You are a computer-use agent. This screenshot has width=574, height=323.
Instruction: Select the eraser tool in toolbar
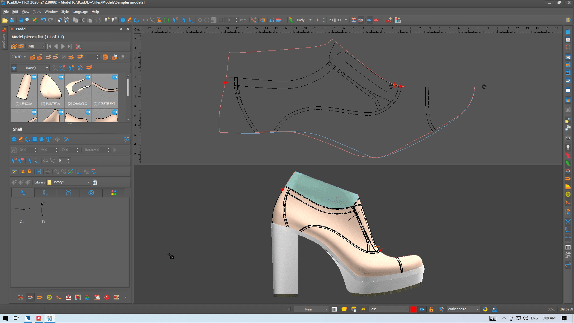pyautogui.click(x=60, y=20)
